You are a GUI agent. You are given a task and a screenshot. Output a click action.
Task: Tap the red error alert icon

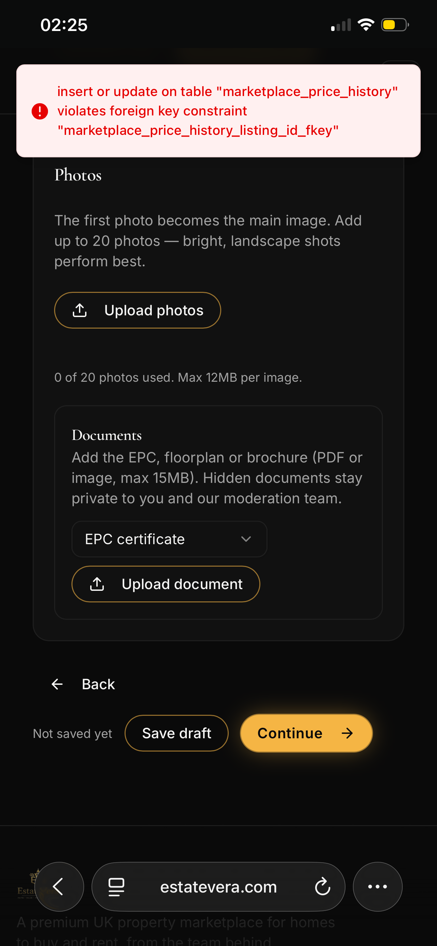pos(39,111)
